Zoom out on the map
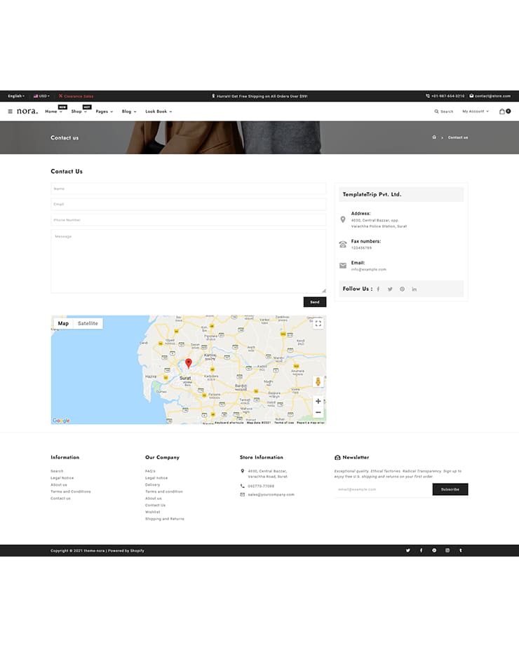This screenshot has width=519, height=647. tap(318, 413)
